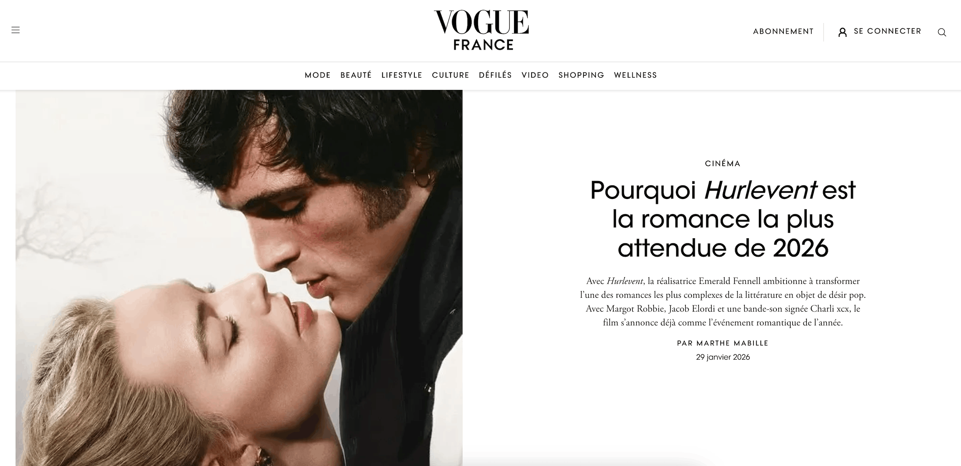Select the Lifestyle menu item

[x=402, y=75]
